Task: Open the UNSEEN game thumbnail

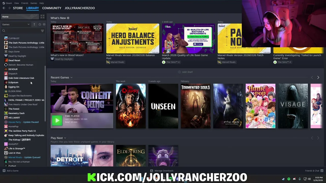Action: coord(163,106)
